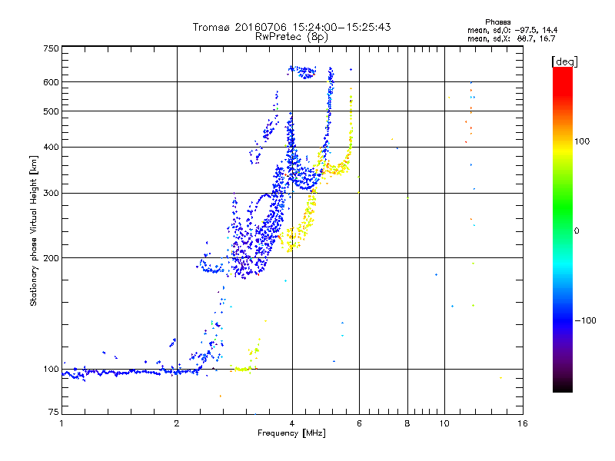The image size is (615, 461).
Task: Click the '75' y-axis tick label
Action: 54,412
